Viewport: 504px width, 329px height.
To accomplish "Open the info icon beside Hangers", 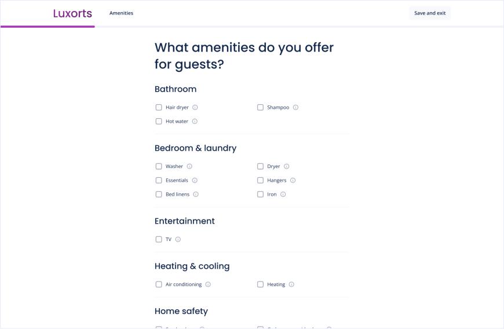I will (x=293, y=180).
